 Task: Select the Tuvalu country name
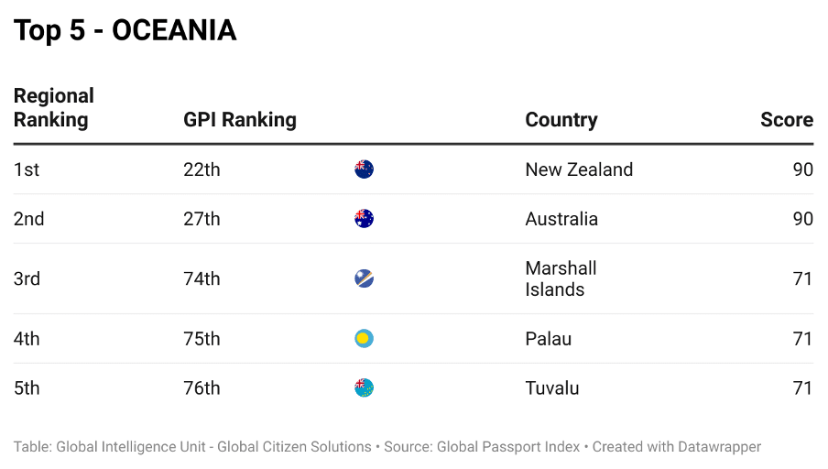coord(552,388)
